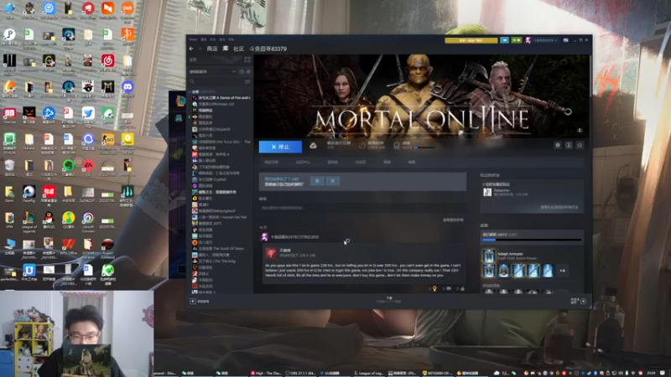Click the activity post input field

(362, 208)
